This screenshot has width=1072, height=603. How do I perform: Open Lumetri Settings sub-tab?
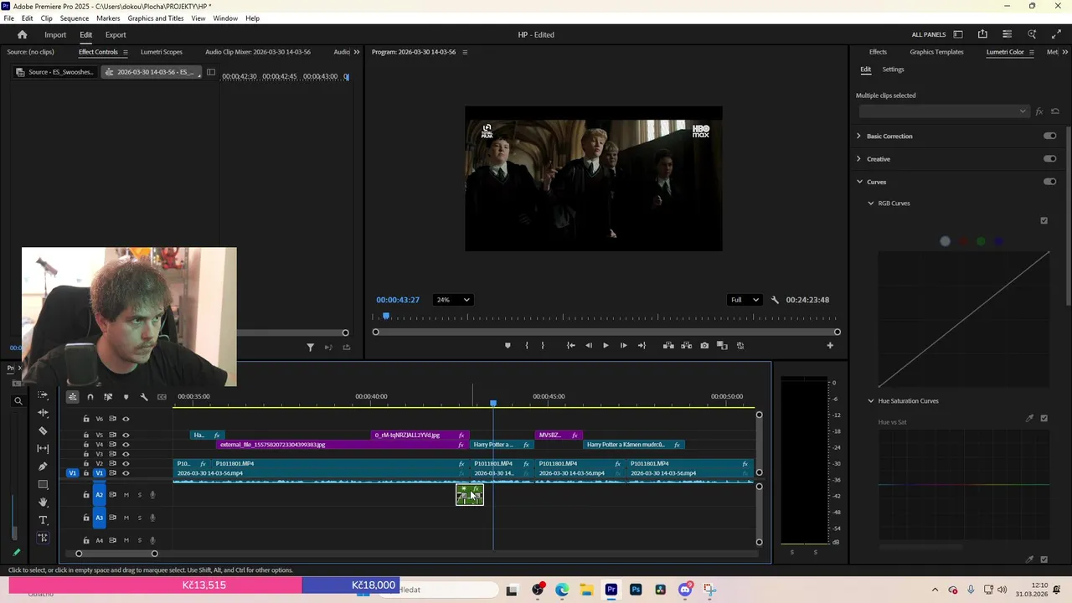coord(893,70)
